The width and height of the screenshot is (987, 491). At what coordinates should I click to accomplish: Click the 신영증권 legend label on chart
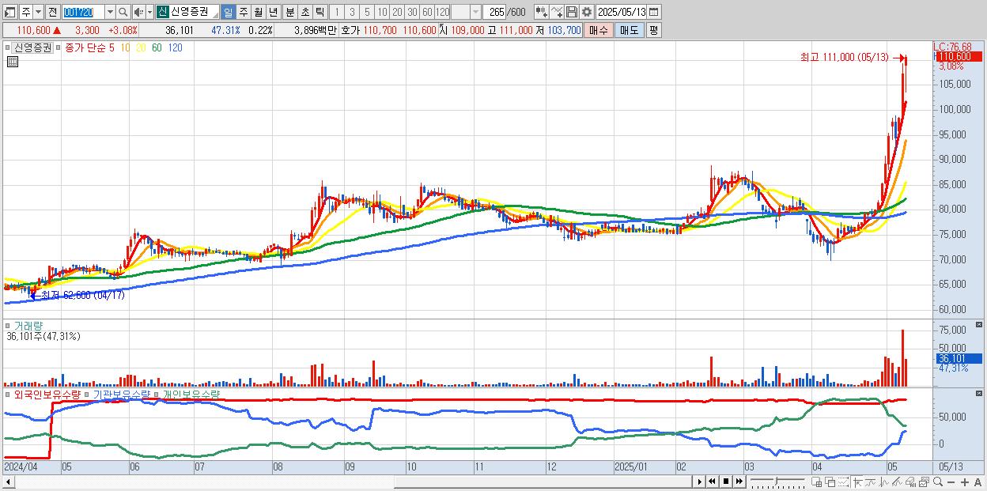(x=33, y=47)
